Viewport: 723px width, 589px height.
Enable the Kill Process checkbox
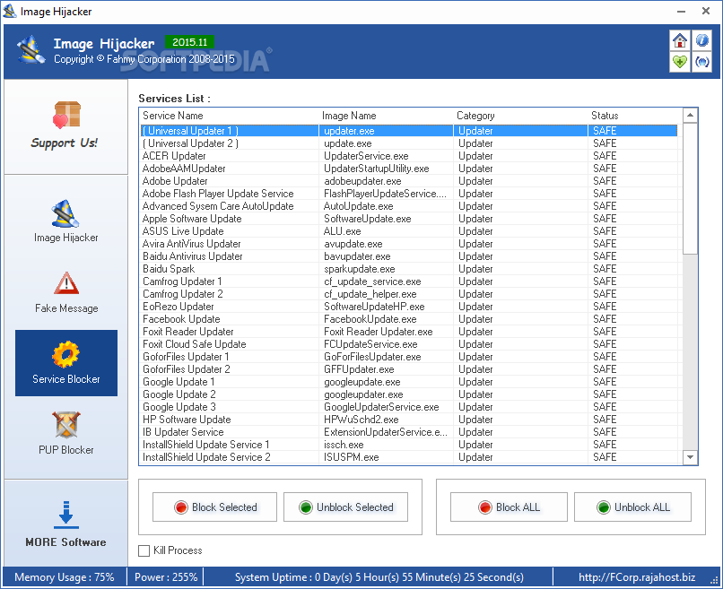click(144, 550)
